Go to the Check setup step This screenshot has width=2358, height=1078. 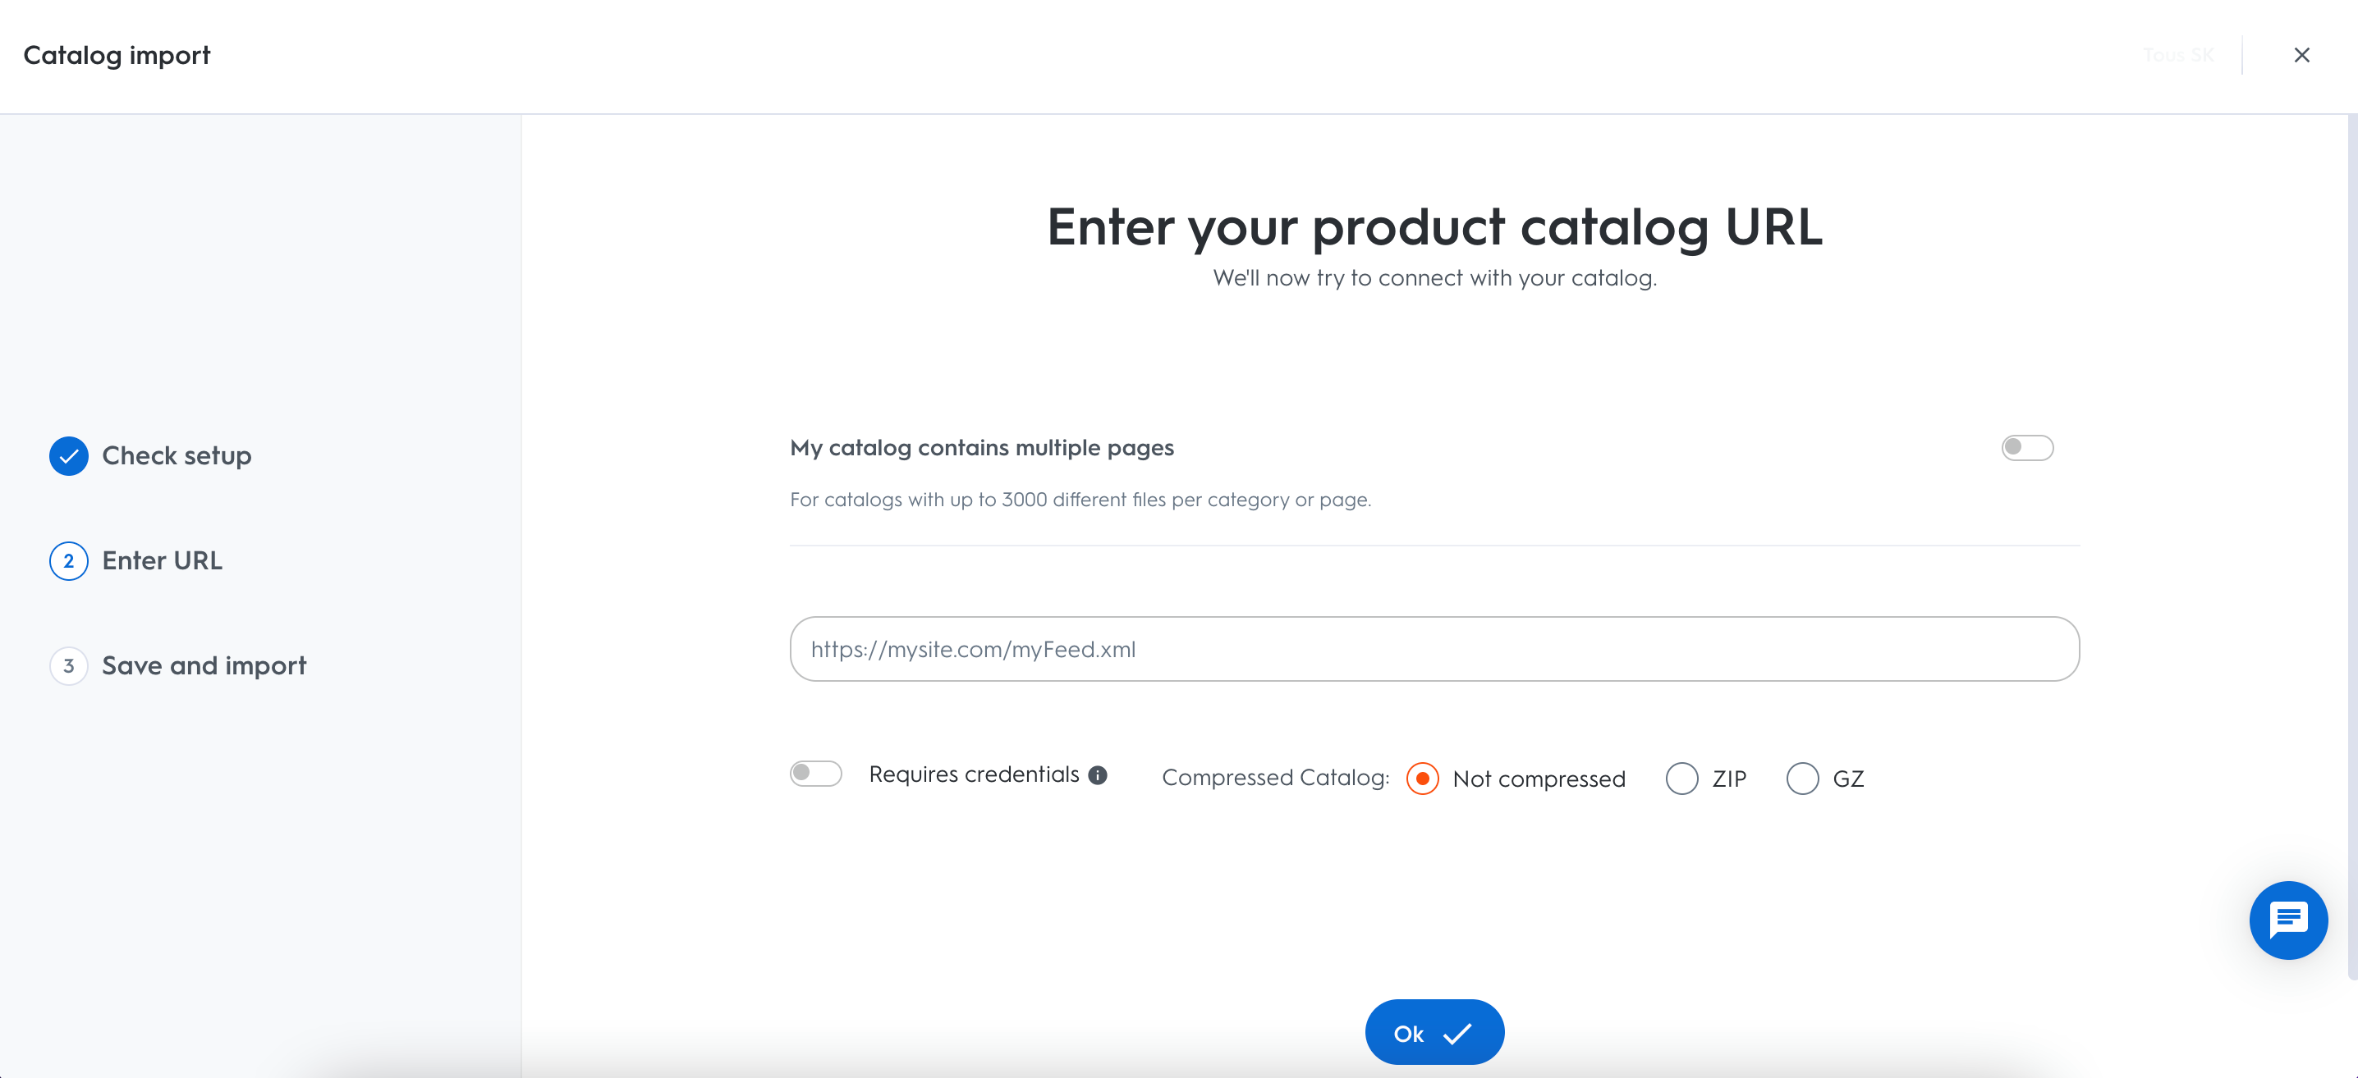point(177,455)
